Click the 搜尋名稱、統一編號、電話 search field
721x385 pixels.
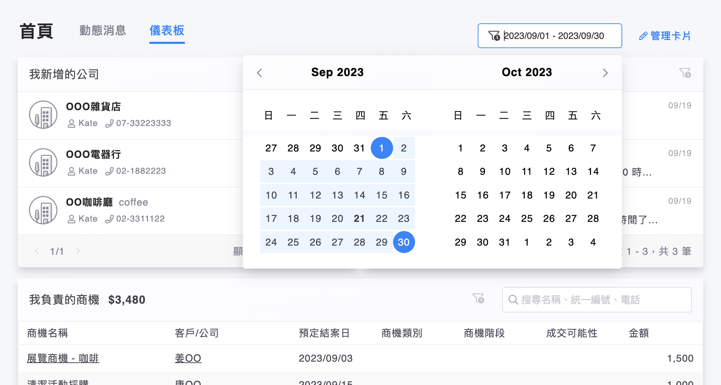602,300
